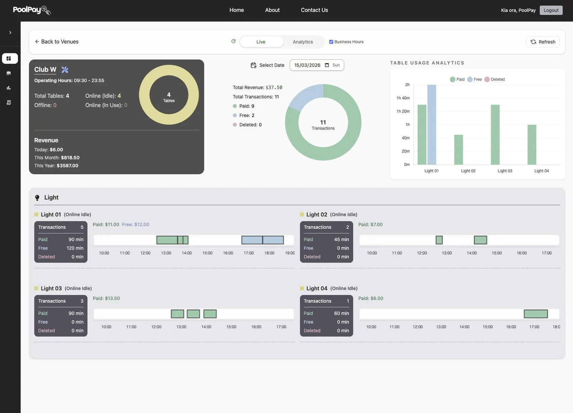Click the auto-refresh circular icon beside Live
Screen dimensions: 573x413
[233, 41]
